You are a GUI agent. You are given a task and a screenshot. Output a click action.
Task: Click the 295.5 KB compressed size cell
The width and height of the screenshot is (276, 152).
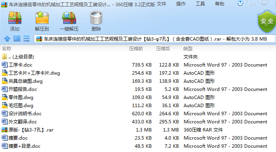click(x=169, y=122)
